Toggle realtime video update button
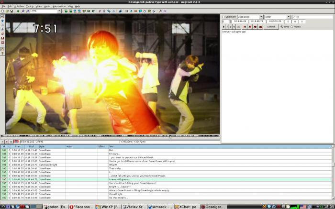The width and height of the screenshot is (335, 209). pos(2,49)
